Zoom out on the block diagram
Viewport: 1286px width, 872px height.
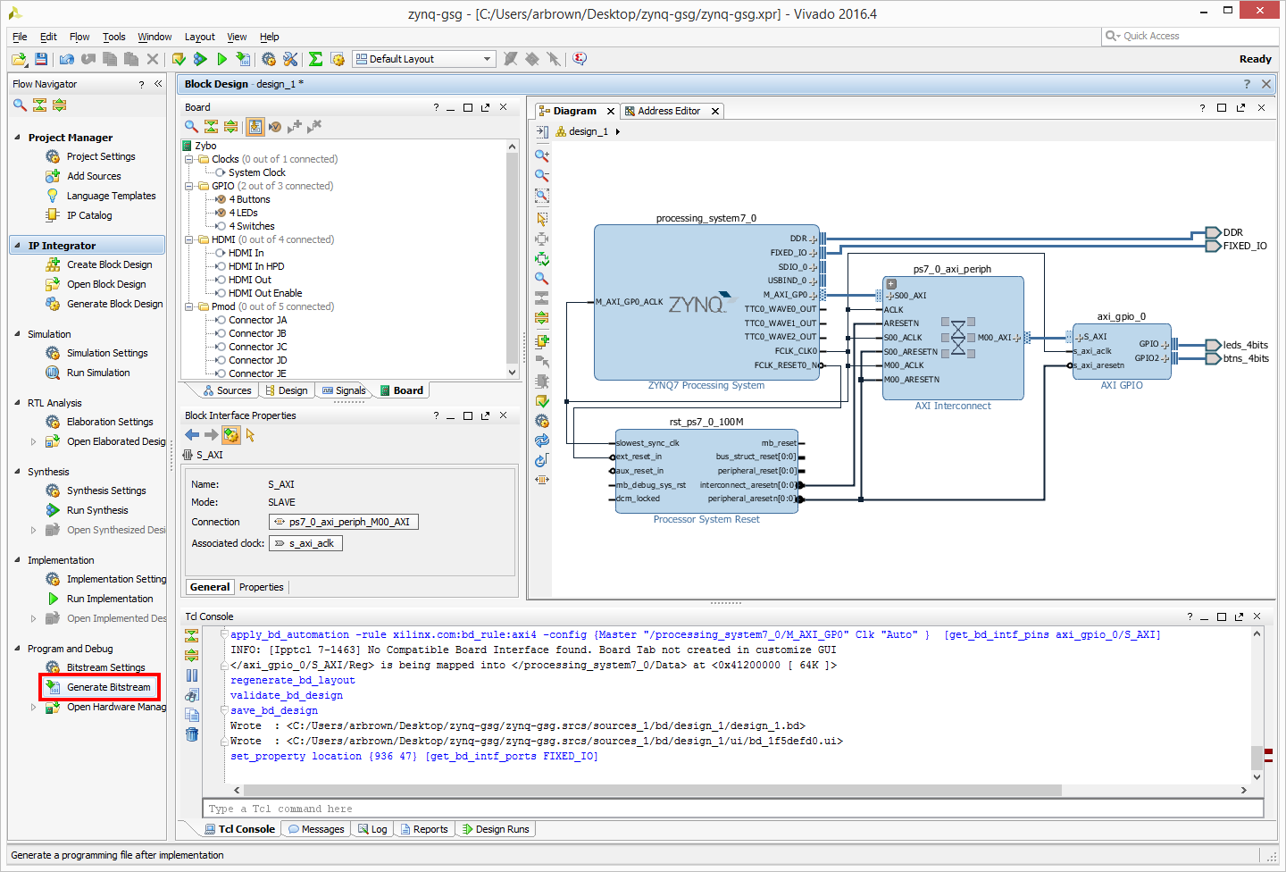pyautogui.click(x=541, y=175)
